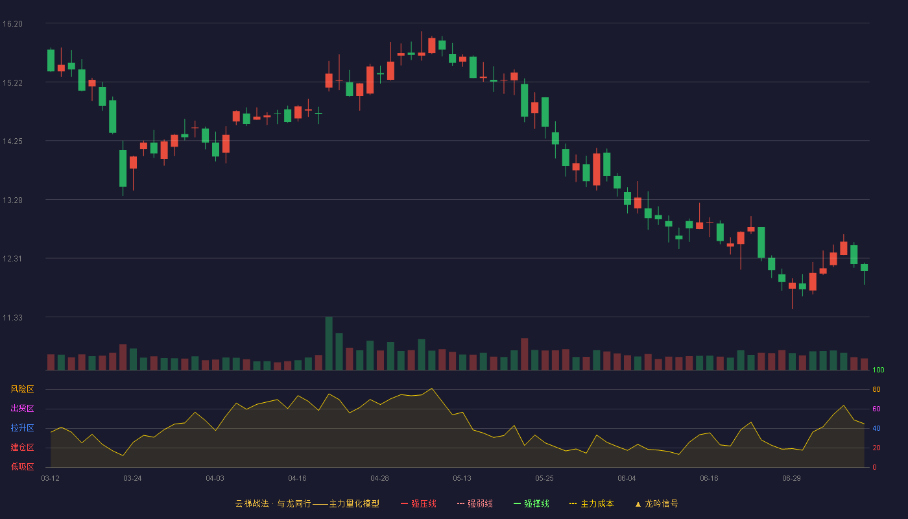Click the 15.22 price axis label
The image size is (908, 519).
click(12, 83)
